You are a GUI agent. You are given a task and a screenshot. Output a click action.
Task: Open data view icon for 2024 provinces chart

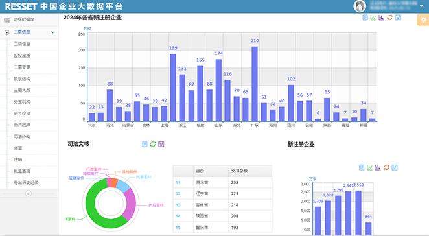click(x=365, y=18)
